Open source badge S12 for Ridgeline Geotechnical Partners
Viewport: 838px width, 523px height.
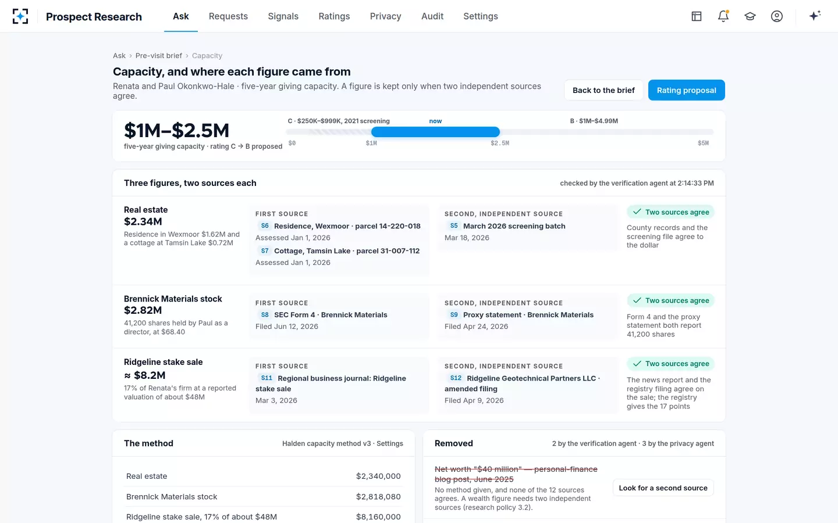point(456,378)
